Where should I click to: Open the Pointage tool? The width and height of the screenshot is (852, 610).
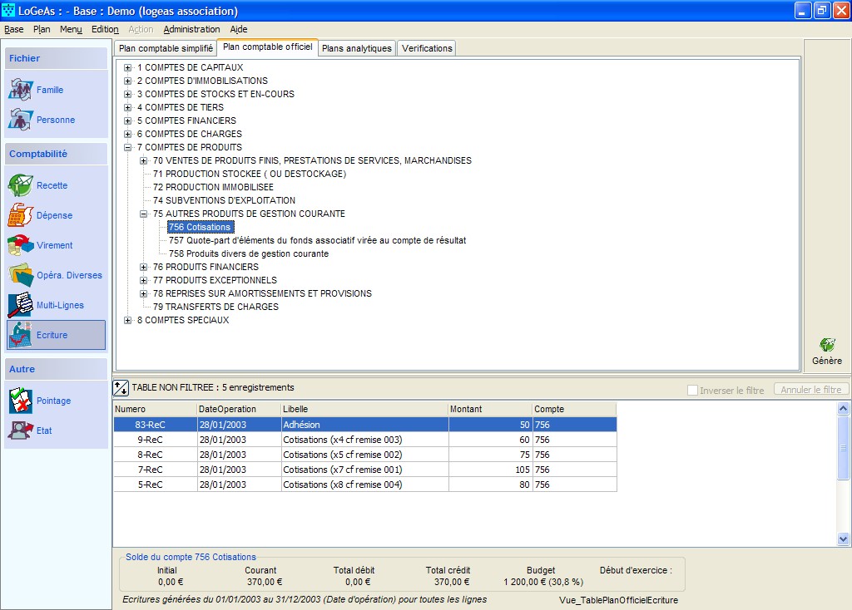click(21, 401)
